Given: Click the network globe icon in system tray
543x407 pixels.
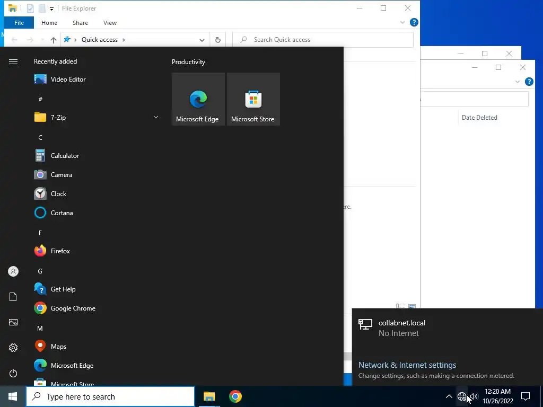Looking at the screenshot, I should coord(462,396).
